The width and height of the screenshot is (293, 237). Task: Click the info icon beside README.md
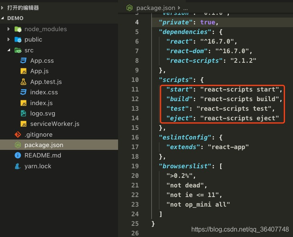point(18,155)
